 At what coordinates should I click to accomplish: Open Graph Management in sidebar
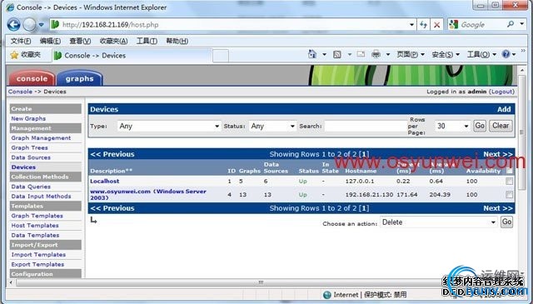tap(41, 138)
